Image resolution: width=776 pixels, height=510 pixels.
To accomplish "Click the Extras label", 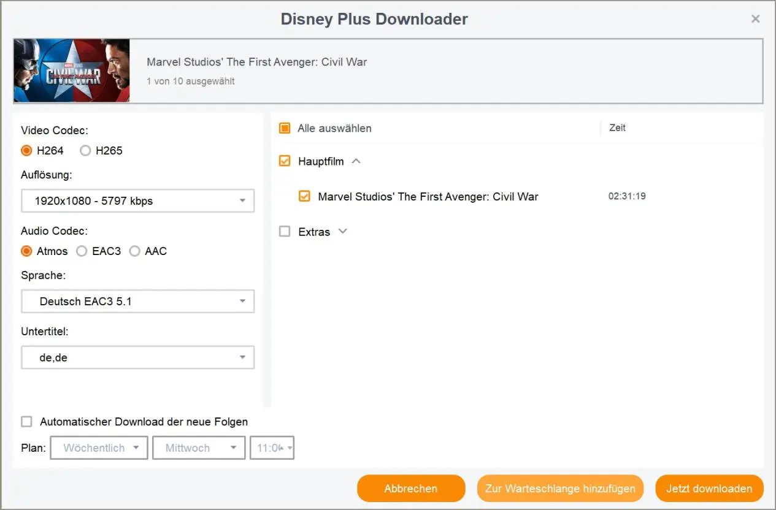I will click(x=314, y=232).
